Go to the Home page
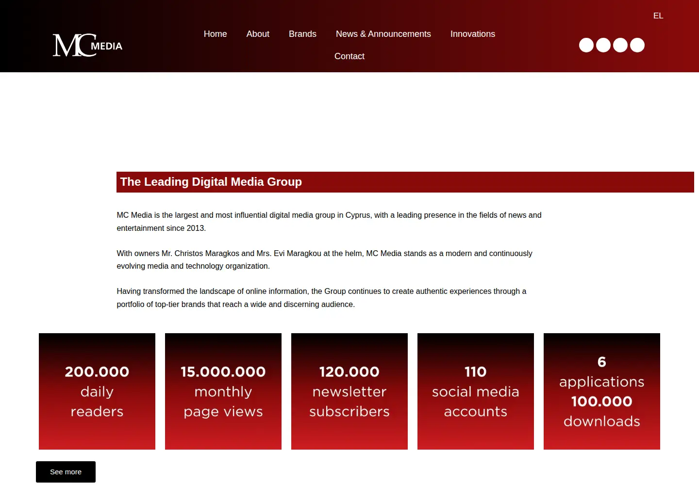 coord(216,34)
